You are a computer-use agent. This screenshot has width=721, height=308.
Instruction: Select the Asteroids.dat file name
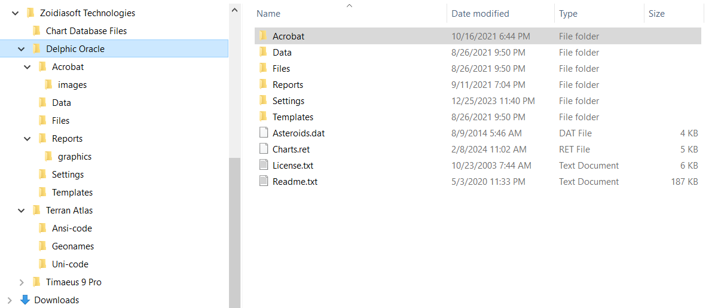298,133
